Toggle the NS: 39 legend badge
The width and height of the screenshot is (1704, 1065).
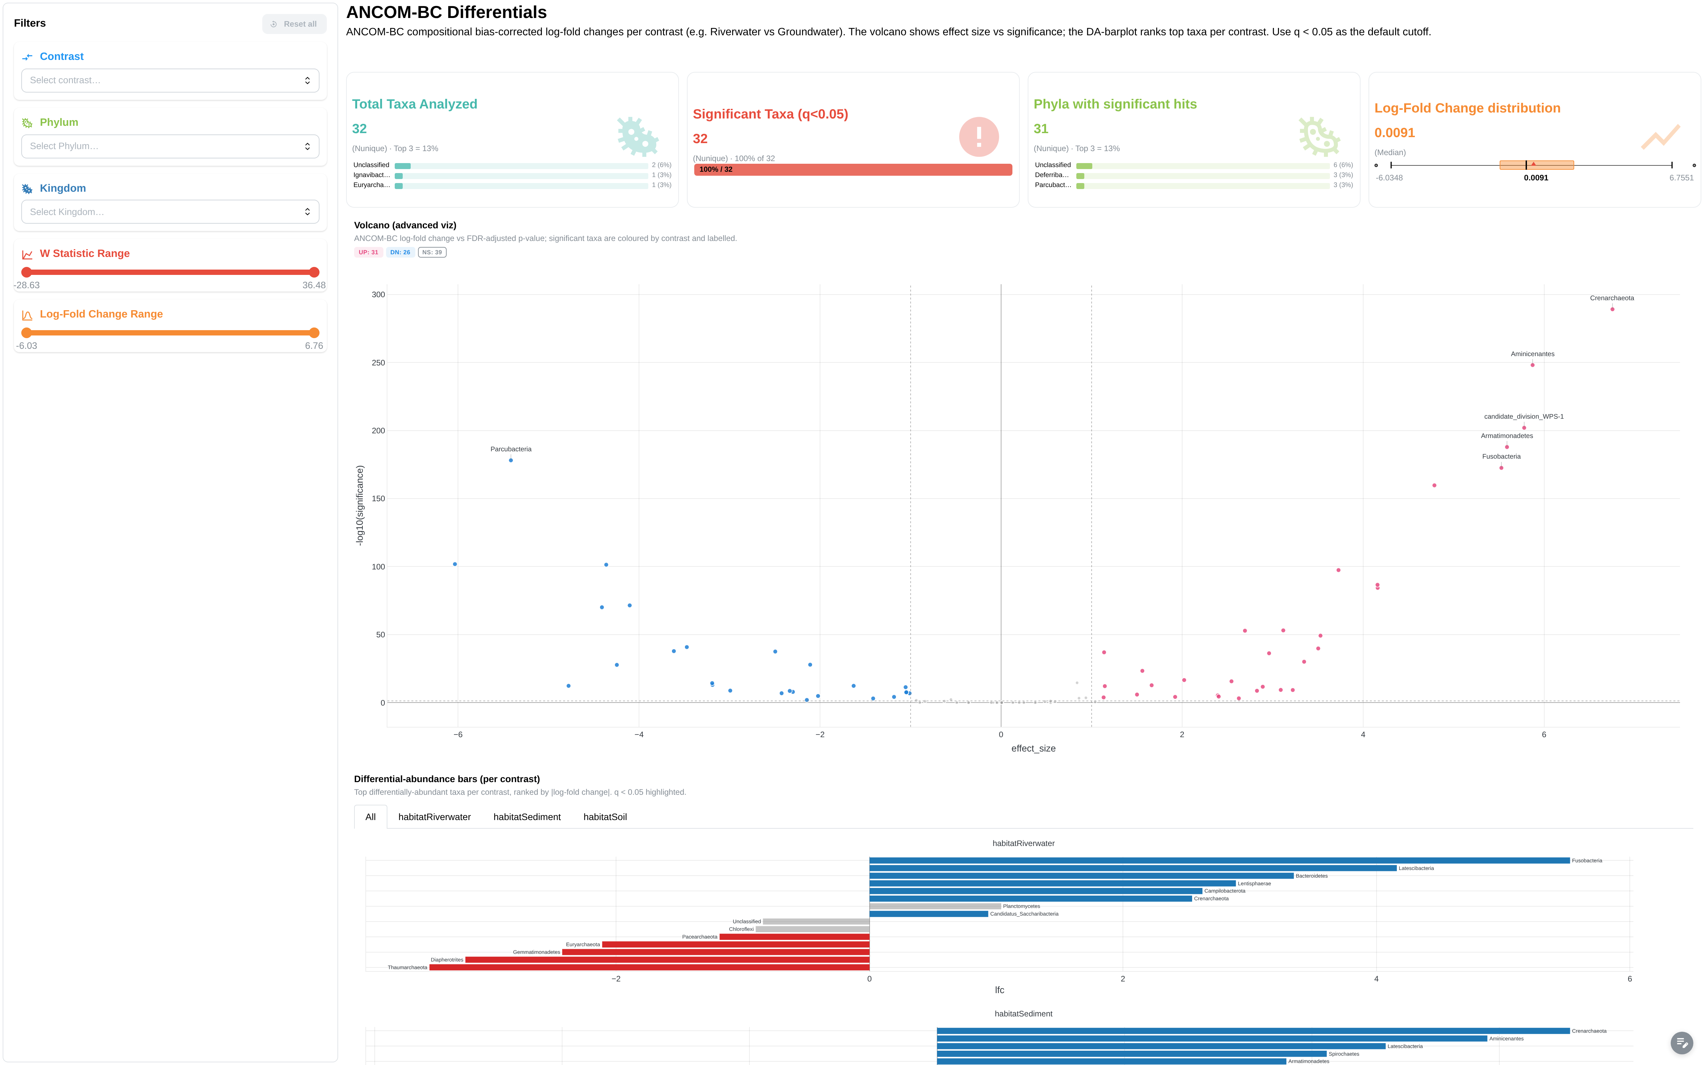tap(432, 252)
